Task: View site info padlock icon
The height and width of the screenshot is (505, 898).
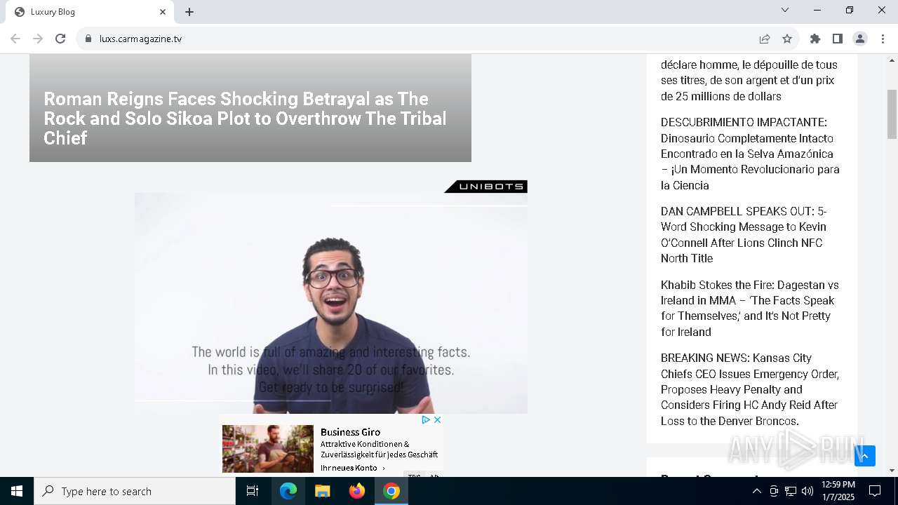Action: point(88,39)
